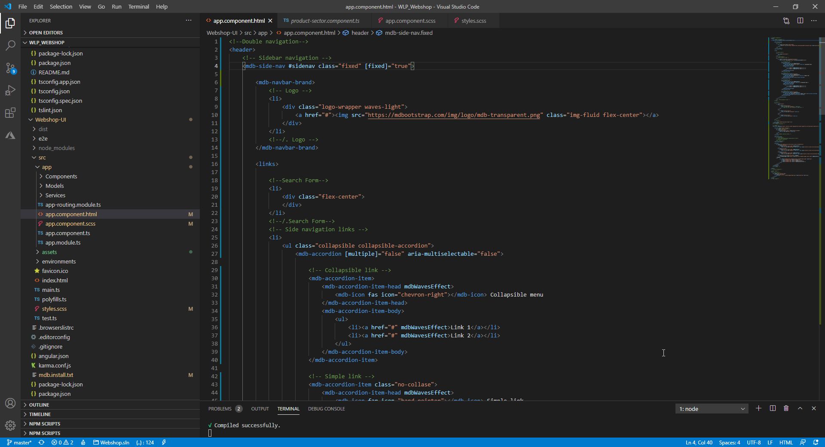Click the lightning bolt status bar icon
The height and width of the screenshot is (447, 825).
(164, 442)
